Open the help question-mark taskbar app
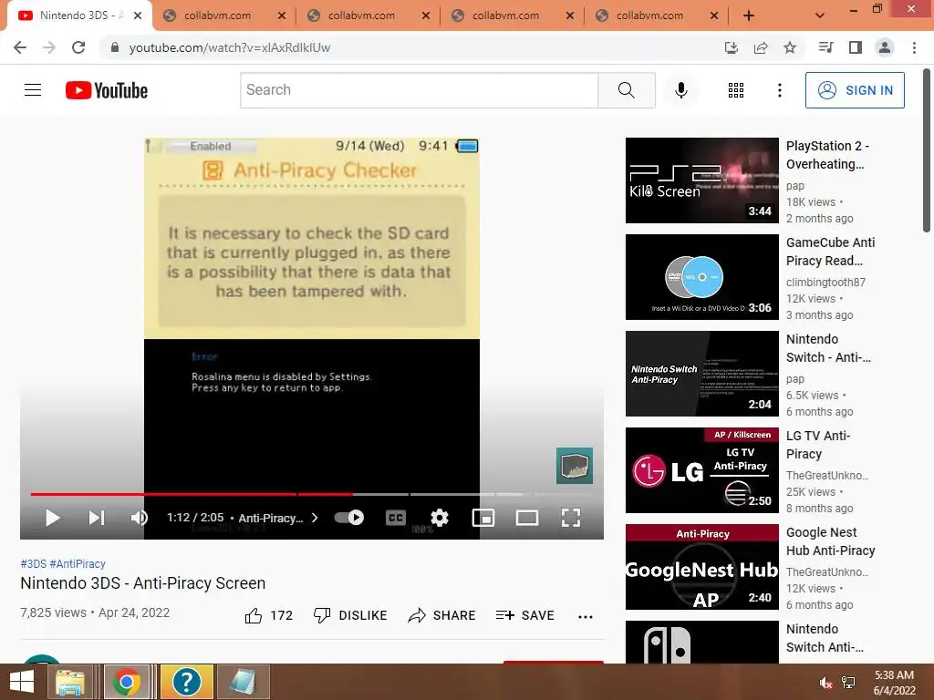 coord(186,682)
